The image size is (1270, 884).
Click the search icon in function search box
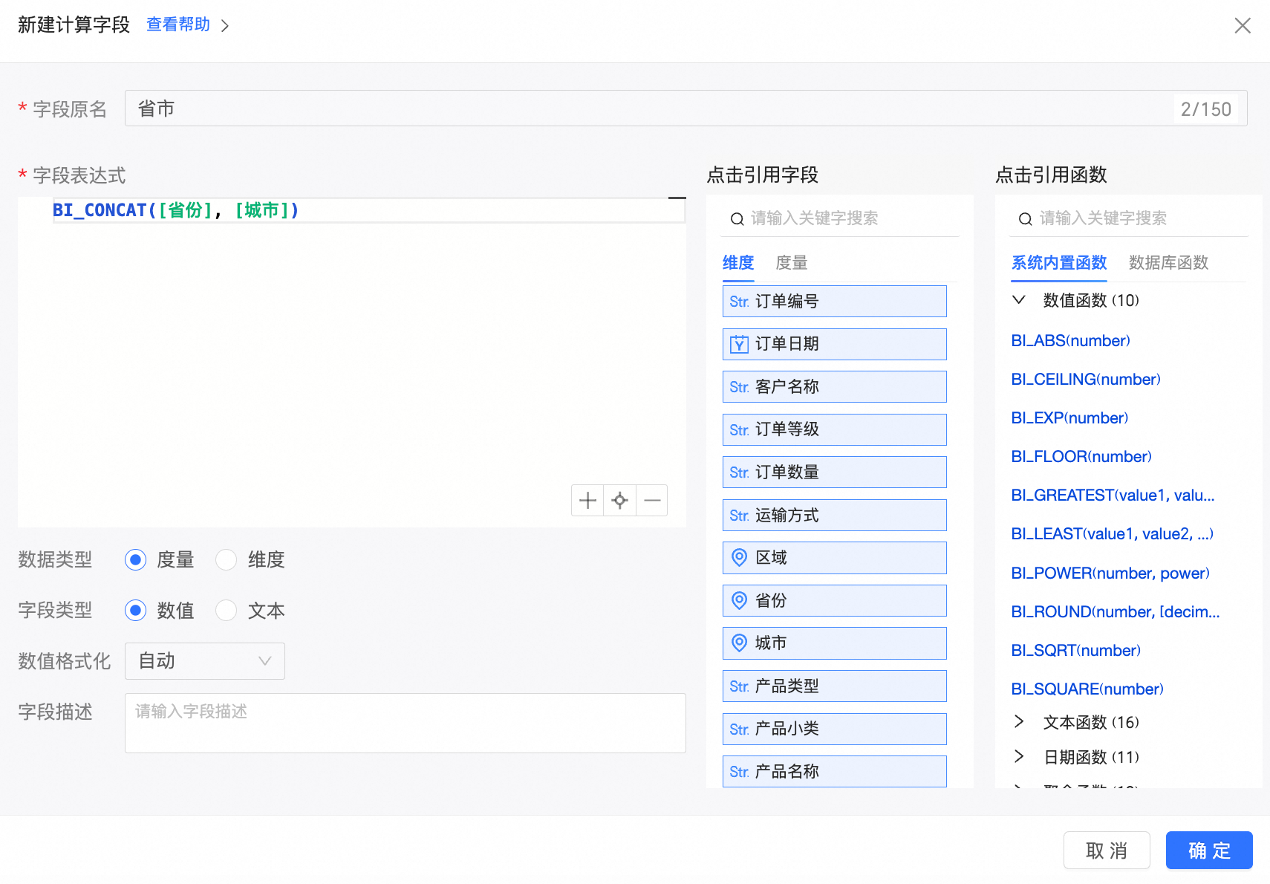1026,219
